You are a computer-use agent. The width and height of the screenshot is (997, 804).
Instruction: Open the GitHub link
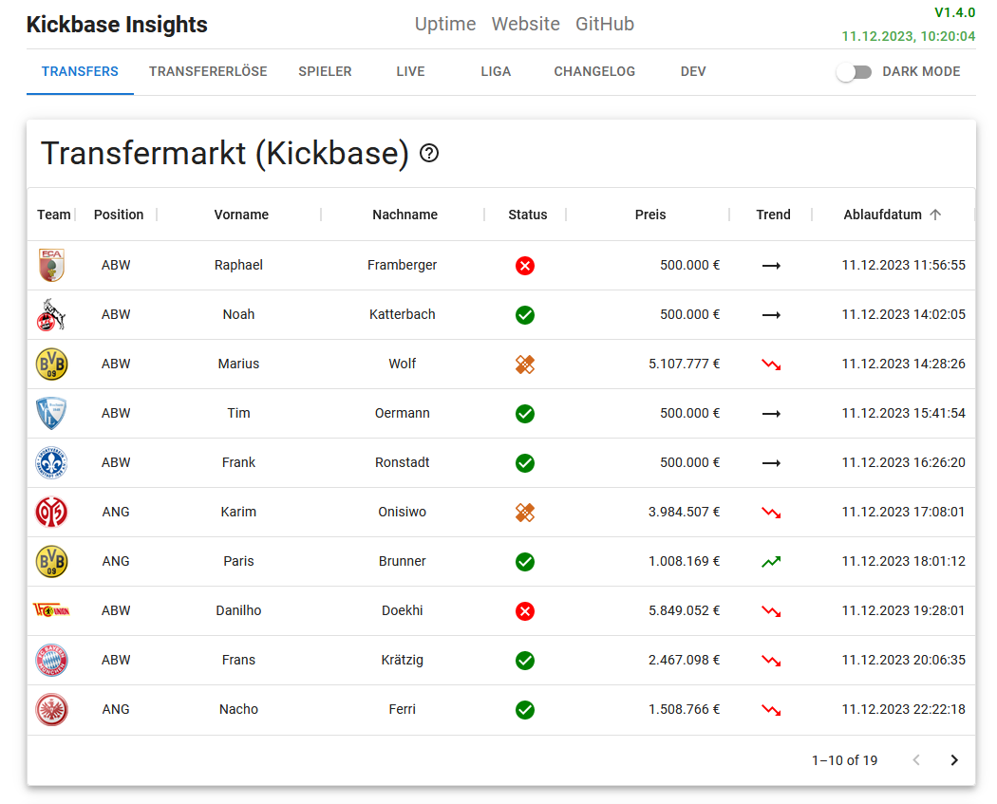(605, 24)
